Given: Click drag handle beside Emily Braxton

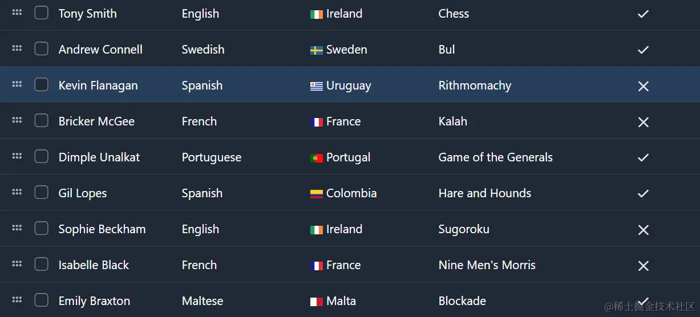Looking at the screenshot, I should pyautogui.click(x=17, y=300).
